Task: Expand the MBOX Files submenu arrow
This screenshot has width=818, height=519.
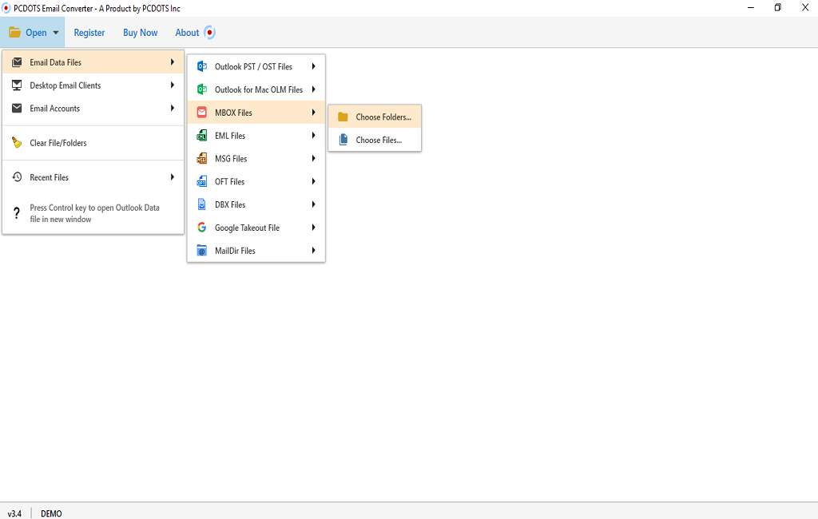Action: 313,112
